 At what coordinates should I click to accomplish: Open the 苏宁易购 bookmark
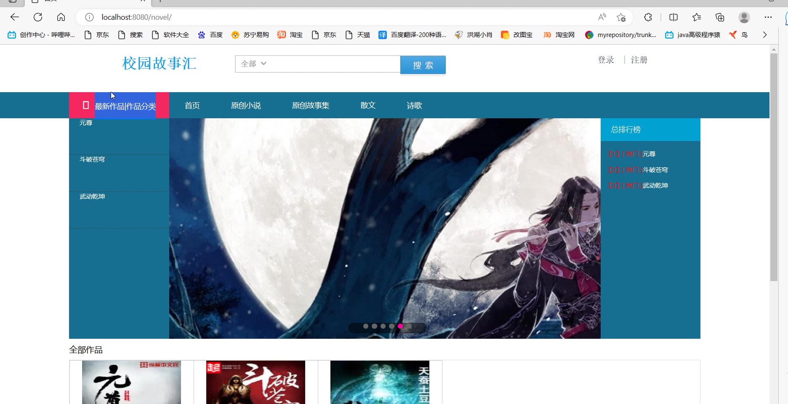[250, 35]
